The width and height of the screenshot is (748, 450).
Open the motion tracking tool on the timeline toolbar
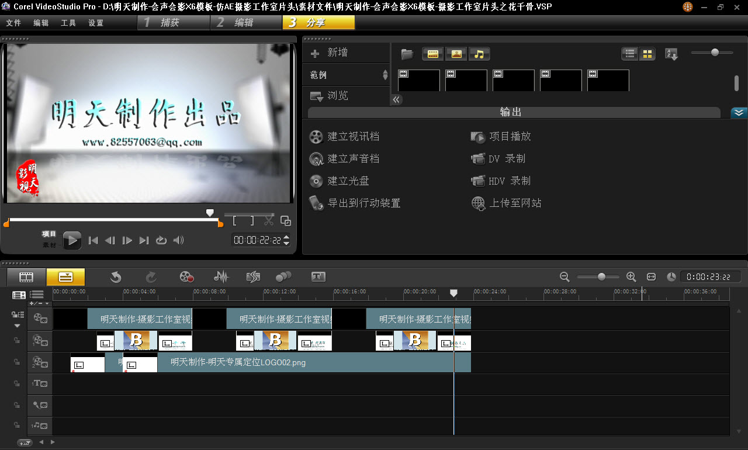pyautogui.click(x=283, y=277)
